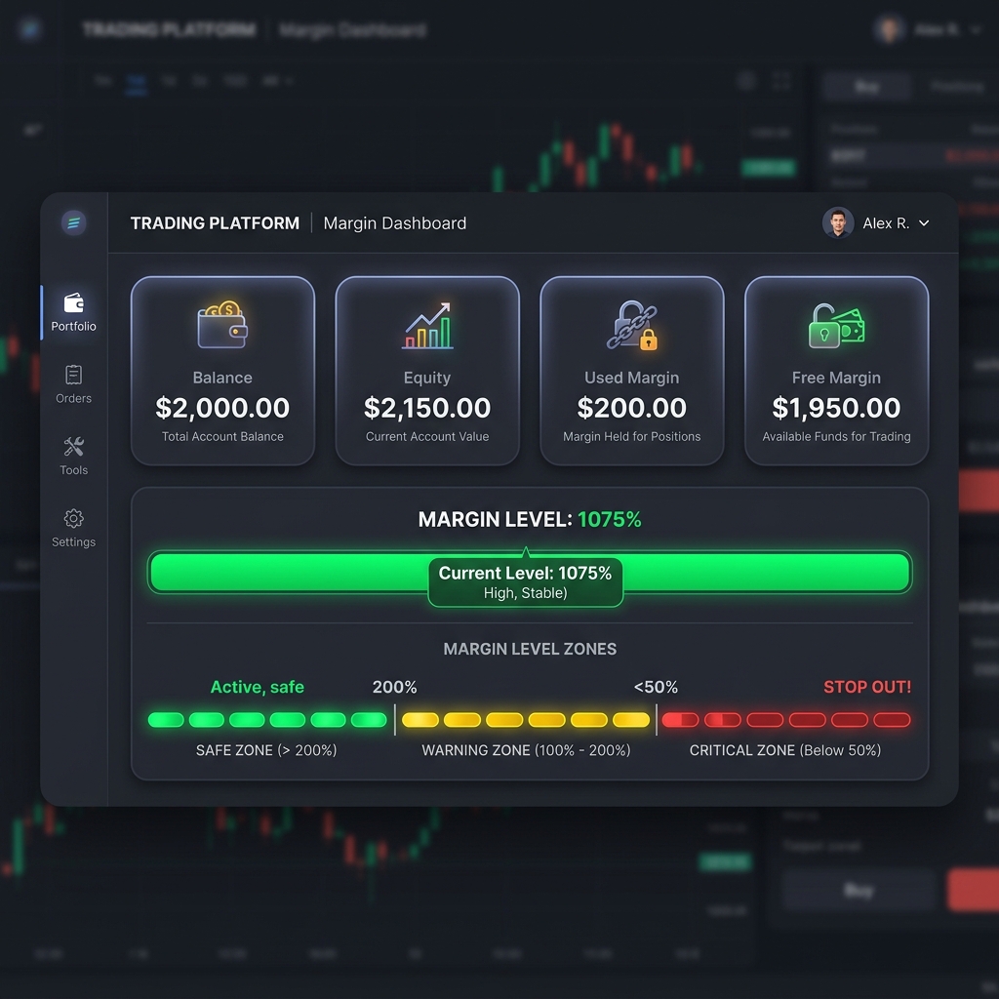The height and width of the screenshot is (999, 999).
Task: Click the Current Level 1075% tooltip
Action: (x=526, y=582)
